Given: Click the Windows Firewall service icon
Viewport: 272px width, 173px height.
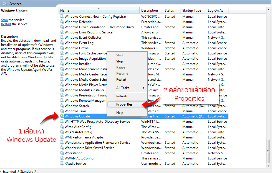Looking at the screenshot, I should 62,48.
